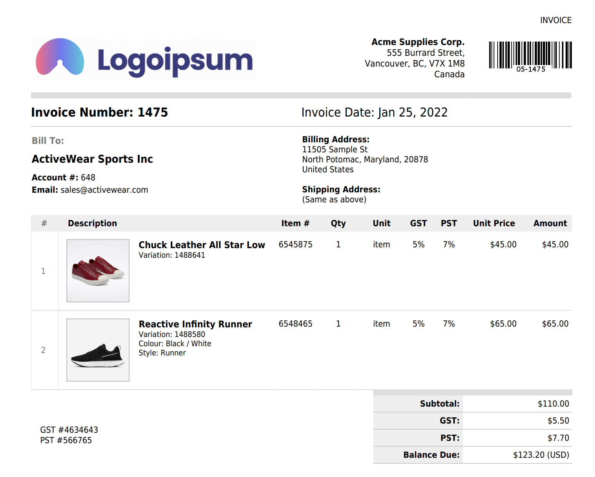This screenshot has height=477, width=595.
Task: Select item number 6548465 in second row
Action: tap(295, 324)
